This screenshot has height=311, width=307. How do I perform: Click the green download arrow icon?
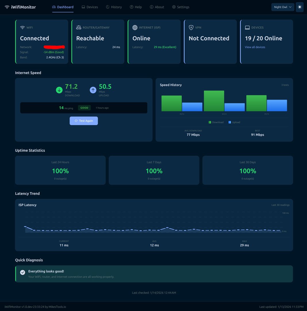pyautogui.click(x=59, y=90)
